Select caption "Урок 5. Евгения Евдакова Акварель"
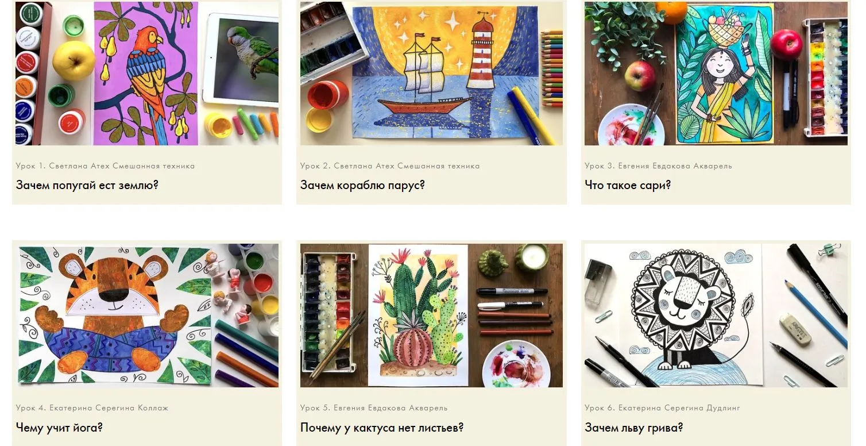866x446 pixels. (x=374, y=408)
